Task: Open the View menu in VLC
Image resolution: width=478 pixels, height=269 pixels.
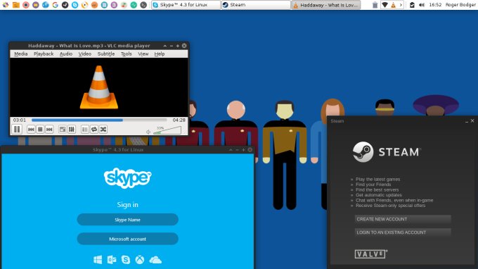Action: [143, 54]
